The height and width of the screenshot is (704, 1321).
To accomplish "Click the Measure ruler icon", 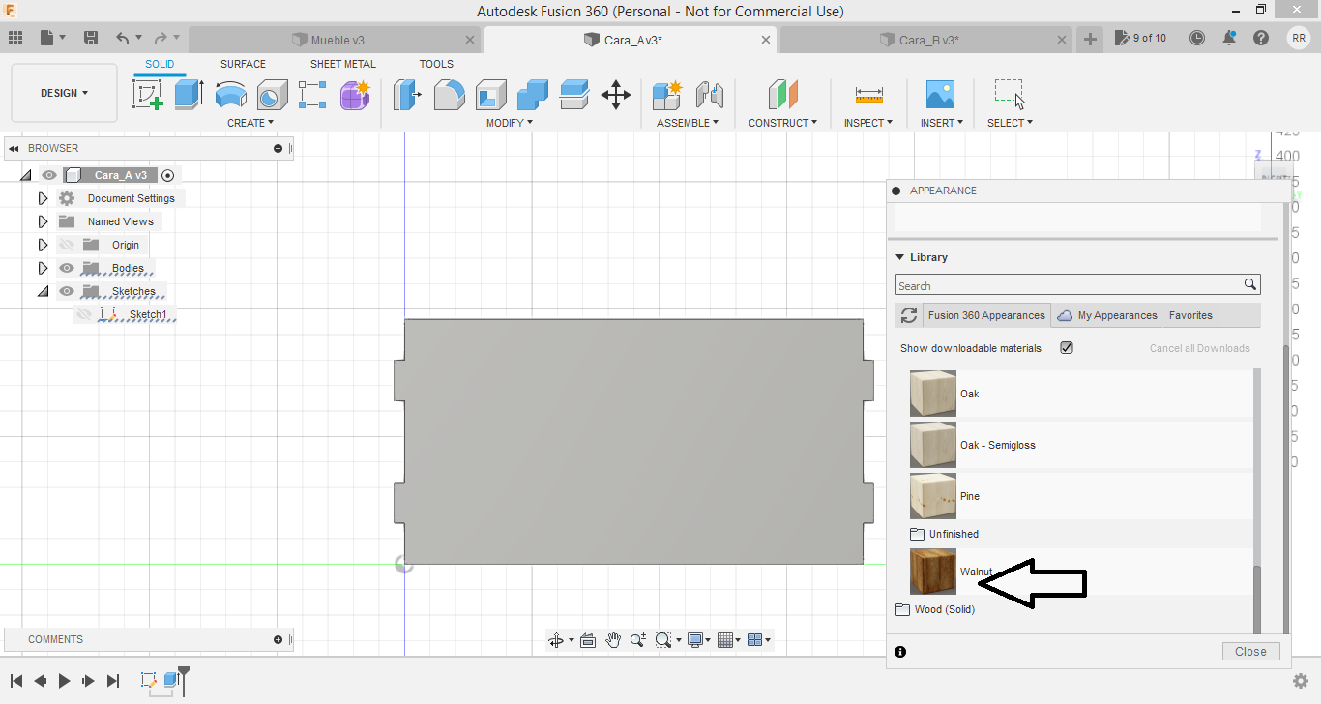I will click(868, 95).
